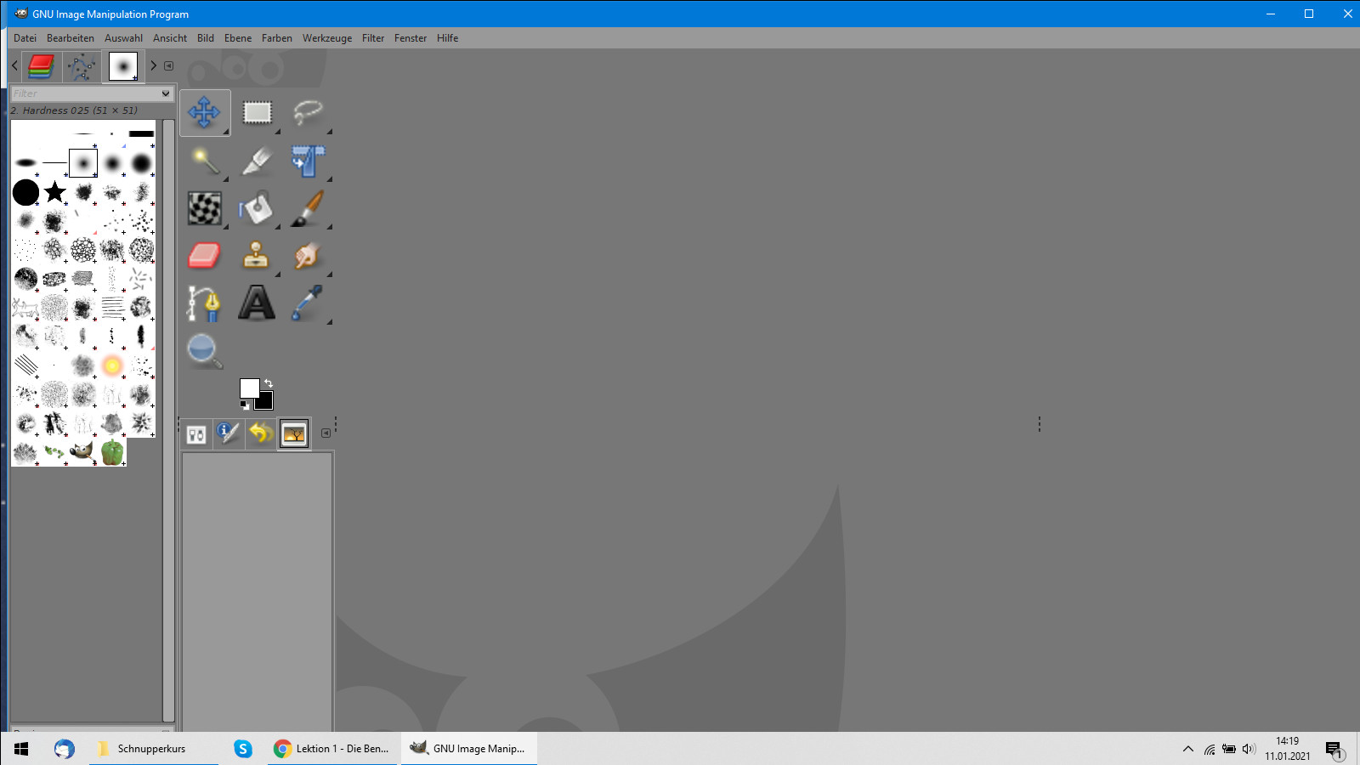Open the Tool Options tab
1360x765 pixels.
(196, 433)
